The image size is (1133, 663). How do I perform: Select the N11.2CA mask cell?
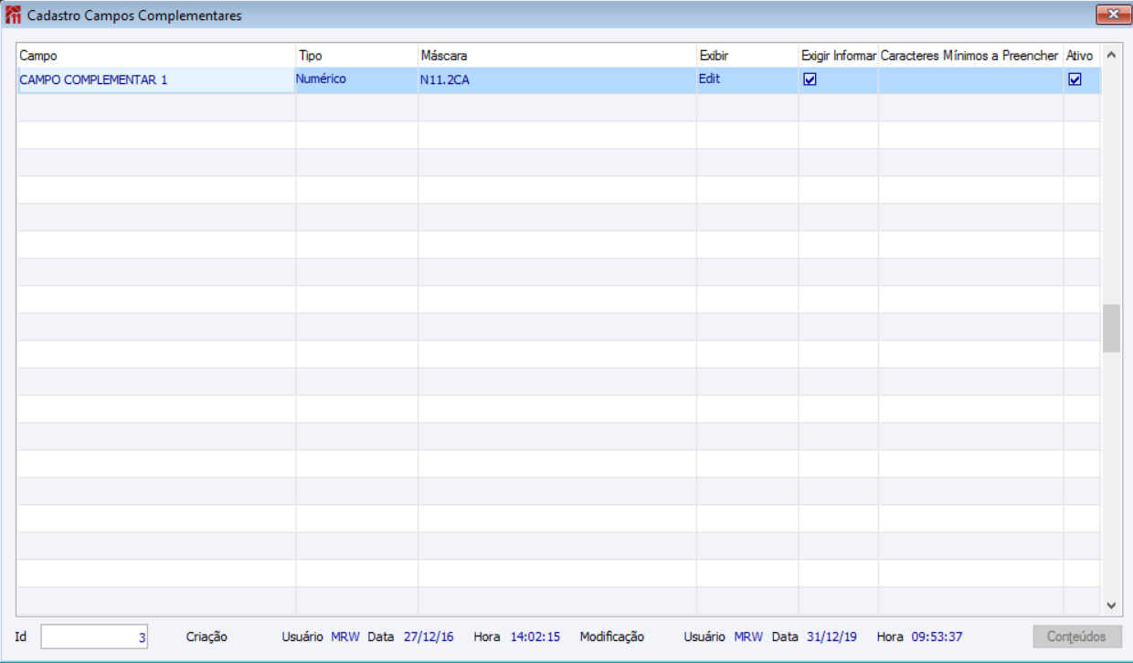557,80
